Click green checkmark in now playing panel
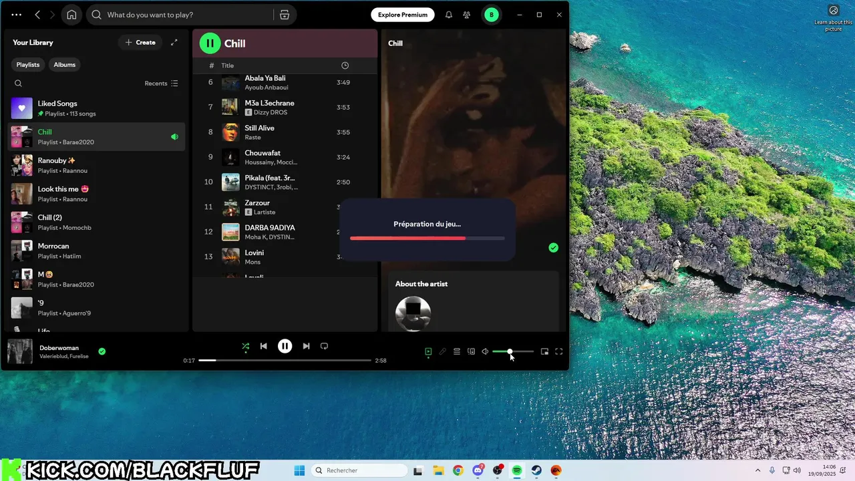855x481 pixels. point(553,247)
